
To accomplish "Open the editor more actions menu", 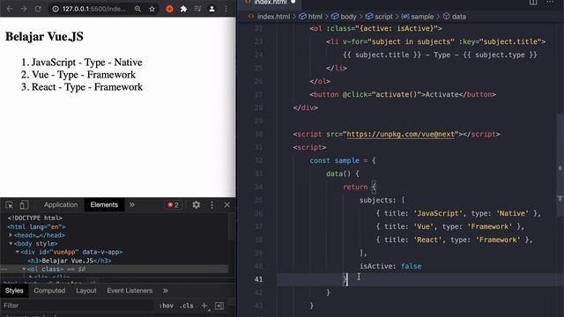I will 550,2.
